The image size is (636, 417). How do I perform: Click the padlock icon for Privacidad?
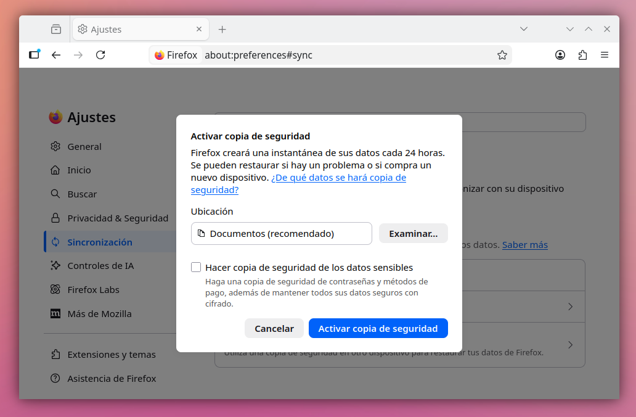(55, 218)
